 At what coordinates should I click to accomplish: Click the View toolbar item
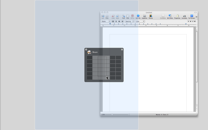128,17
